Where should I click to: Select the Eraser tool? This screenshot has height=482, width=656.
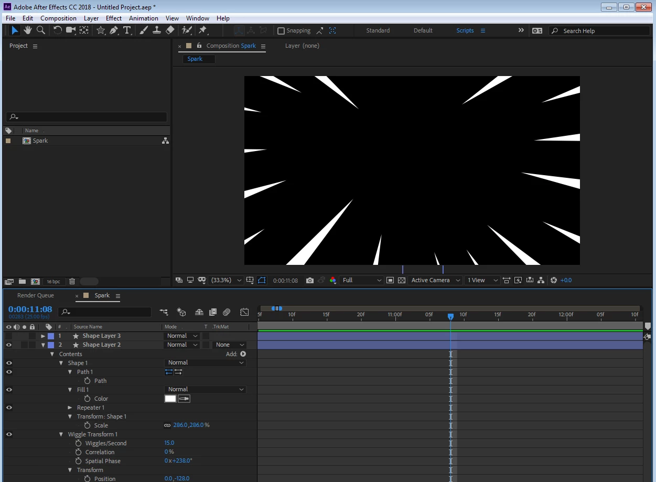170,30
